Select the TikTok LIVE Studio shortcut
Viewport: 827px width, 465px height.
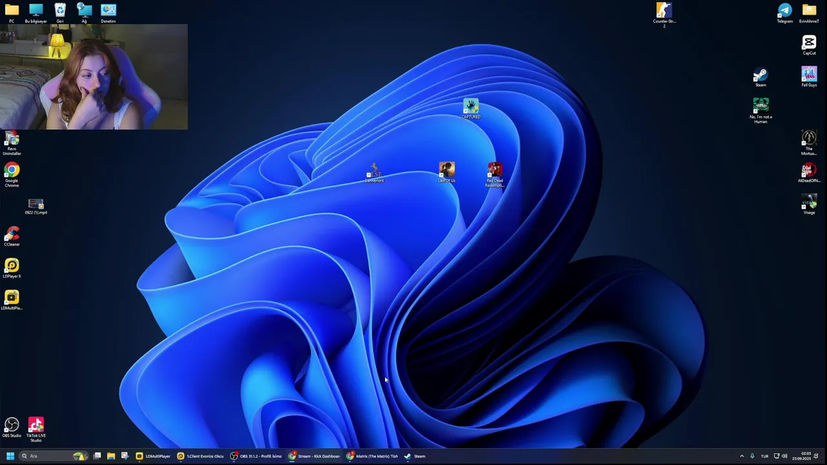[36, 430]
